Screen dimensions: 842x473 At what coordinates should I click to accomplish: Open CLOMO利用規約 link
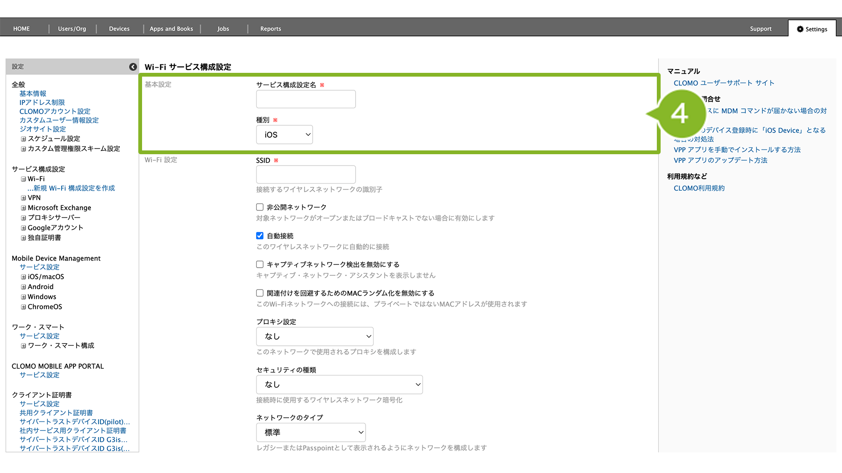(699, 188)
